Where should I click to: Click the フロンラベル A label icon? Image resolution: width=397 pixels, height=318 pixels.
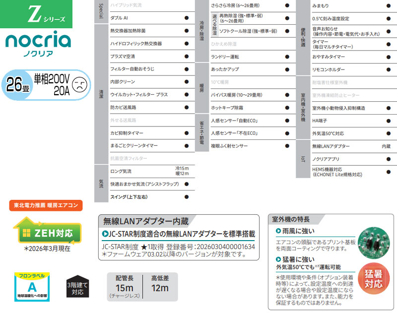32,287
